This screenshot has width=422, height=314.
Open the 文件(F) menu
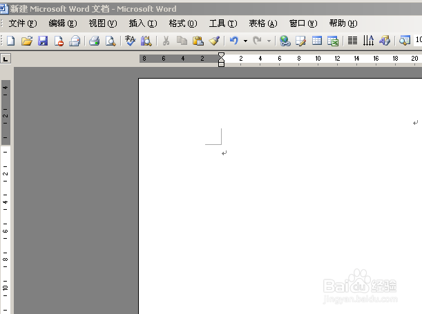[x=23, y=23]
